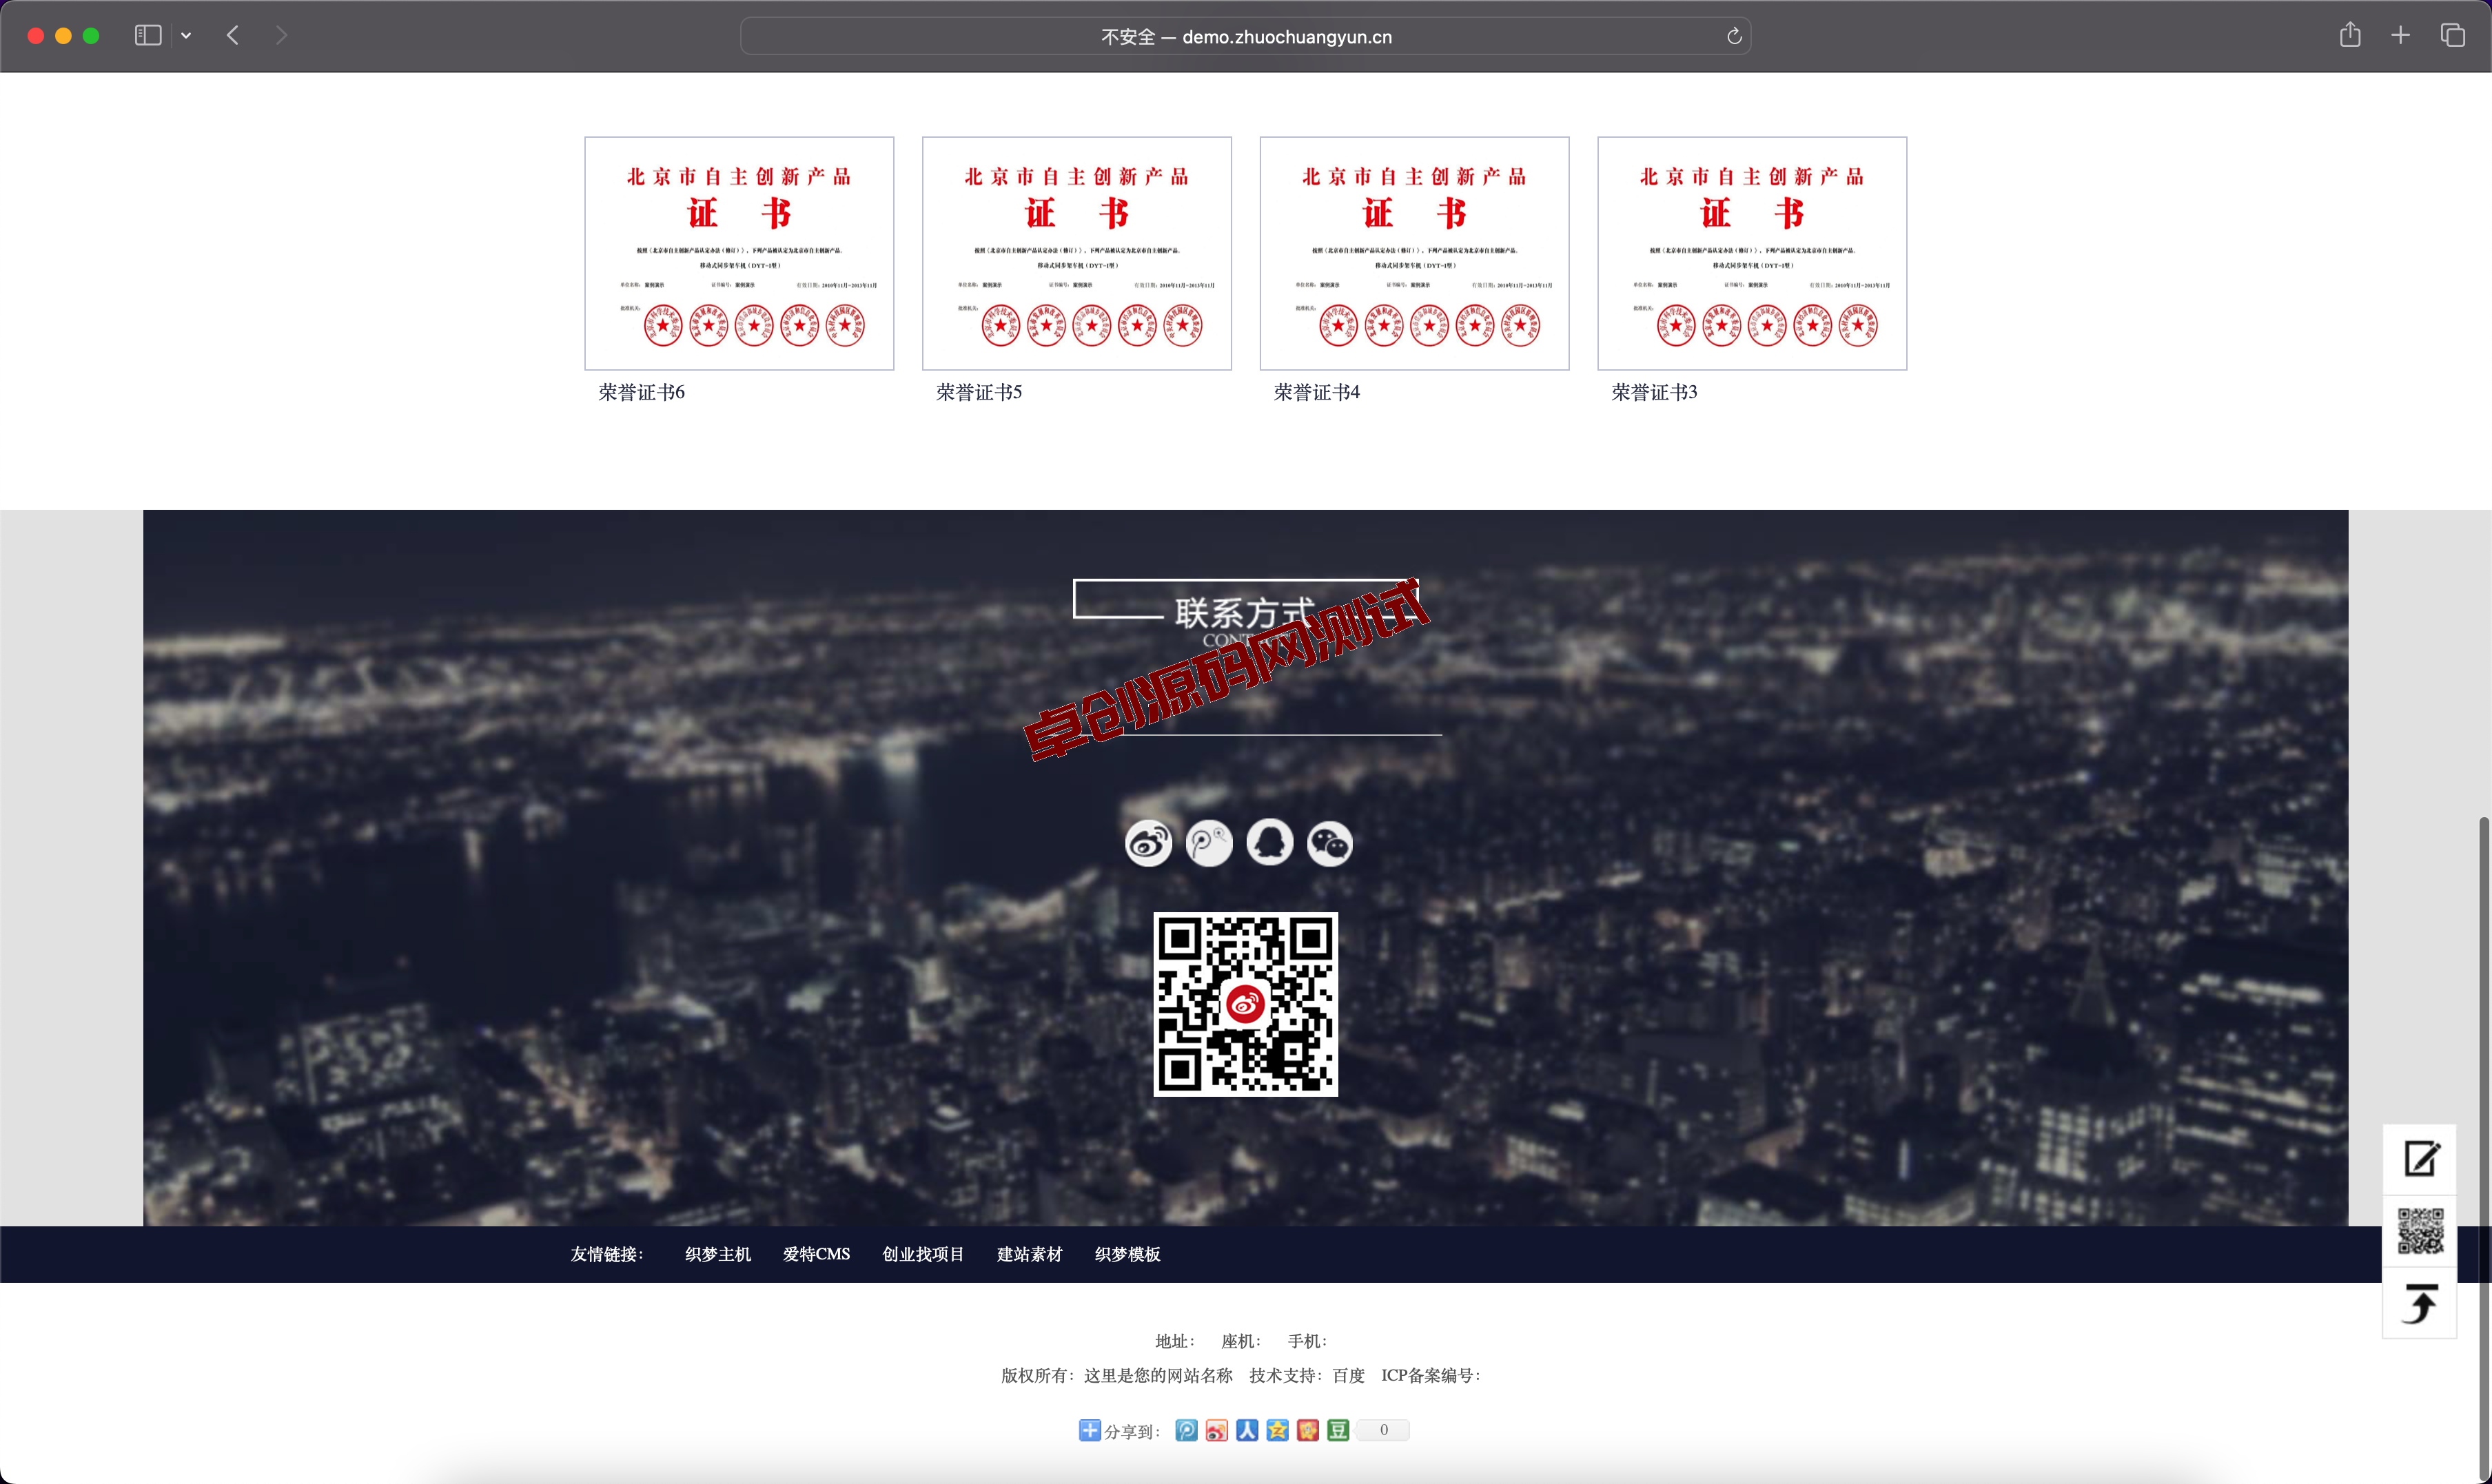Open the 建站素材 friend link
Screen dimensions: 2492x1484
pos(1029,1254)
